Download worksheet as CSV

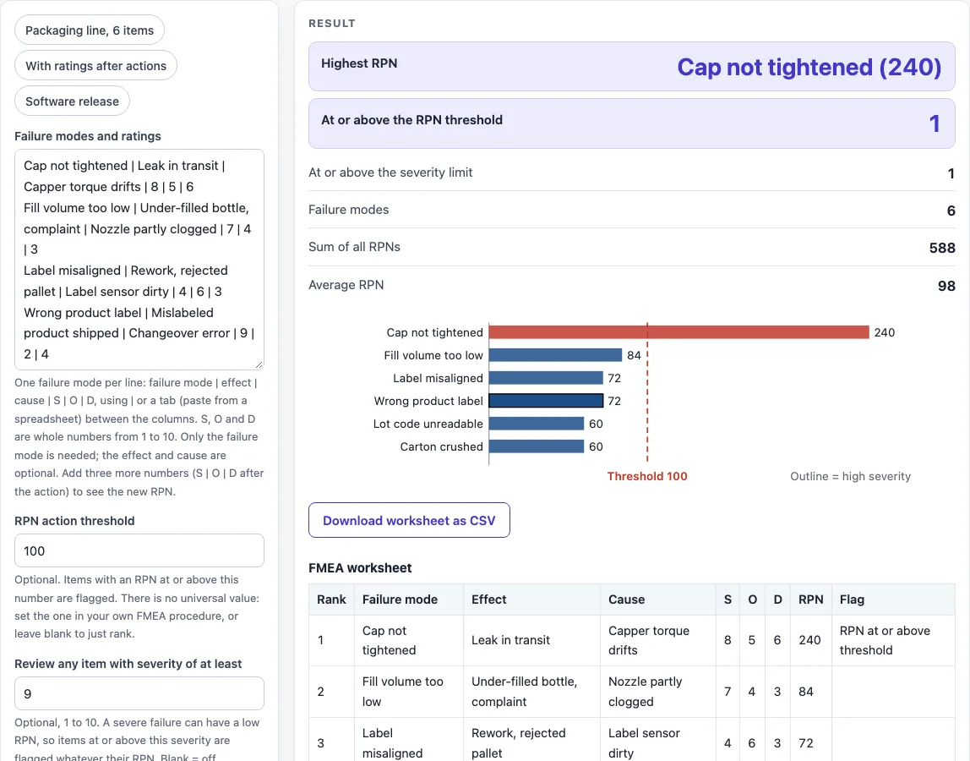pyautogui.click(x=409, y=520)
